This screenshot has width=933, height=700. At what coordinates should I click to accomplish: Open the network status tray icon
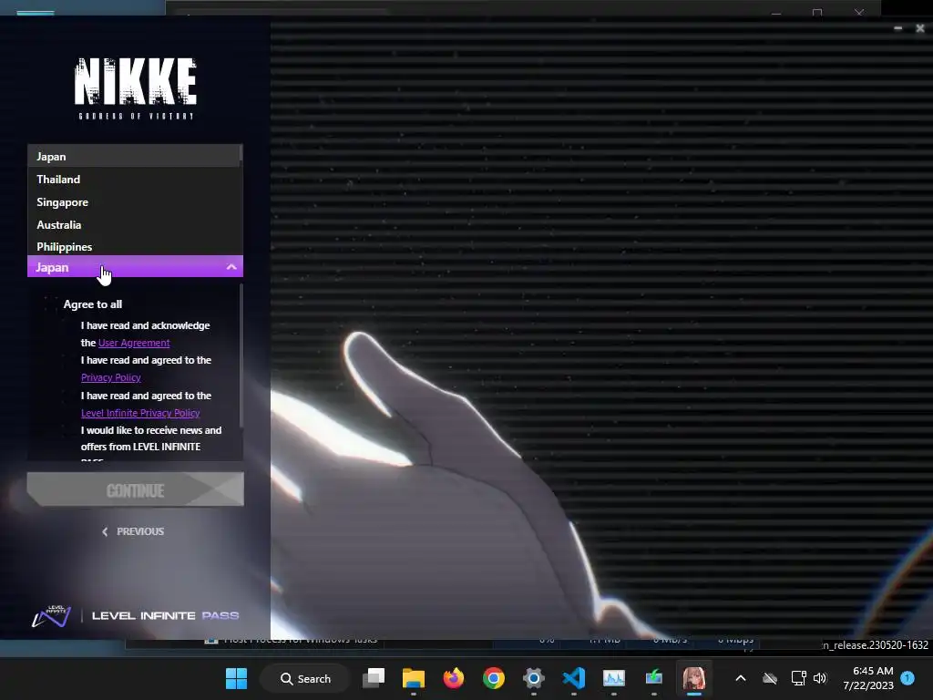click(x=798, y=678)
